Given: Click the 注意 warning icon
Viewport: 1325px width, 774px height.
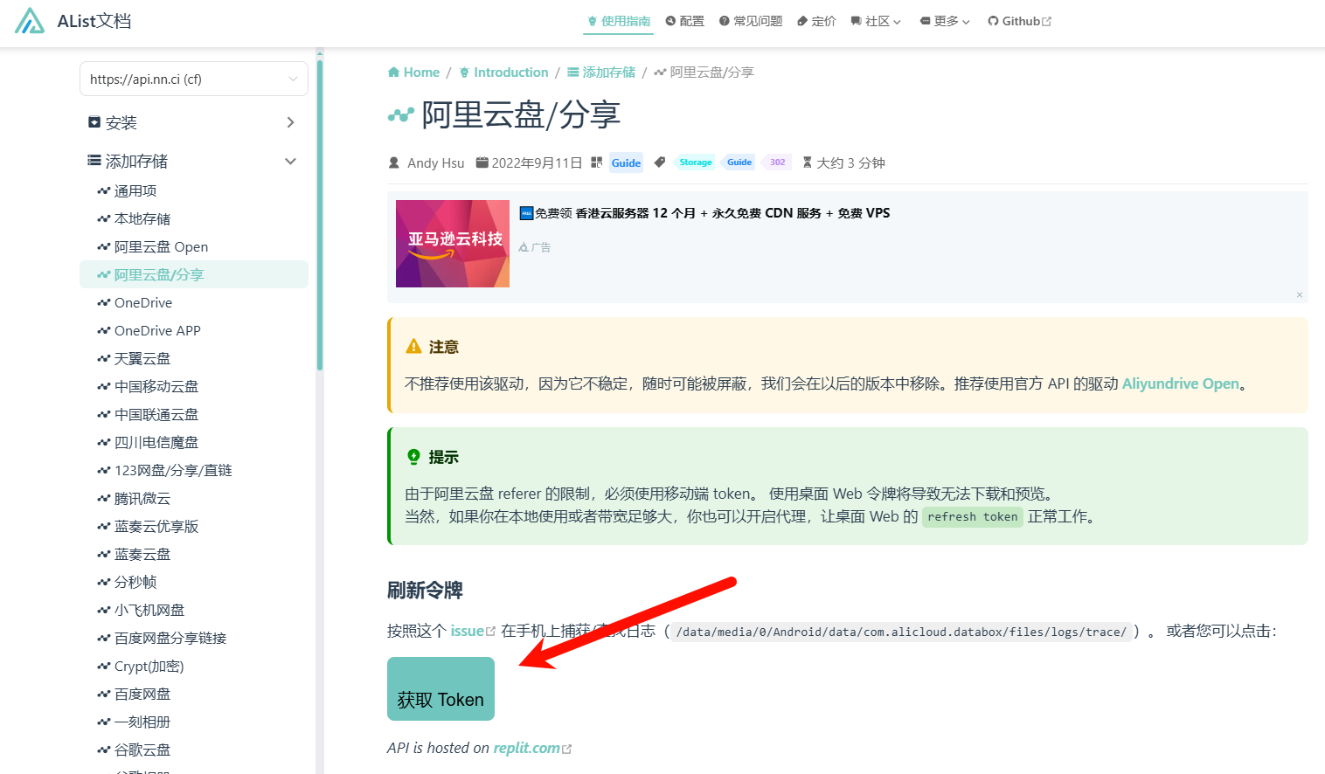Looking at the screenshot, I should coord(413,347).
